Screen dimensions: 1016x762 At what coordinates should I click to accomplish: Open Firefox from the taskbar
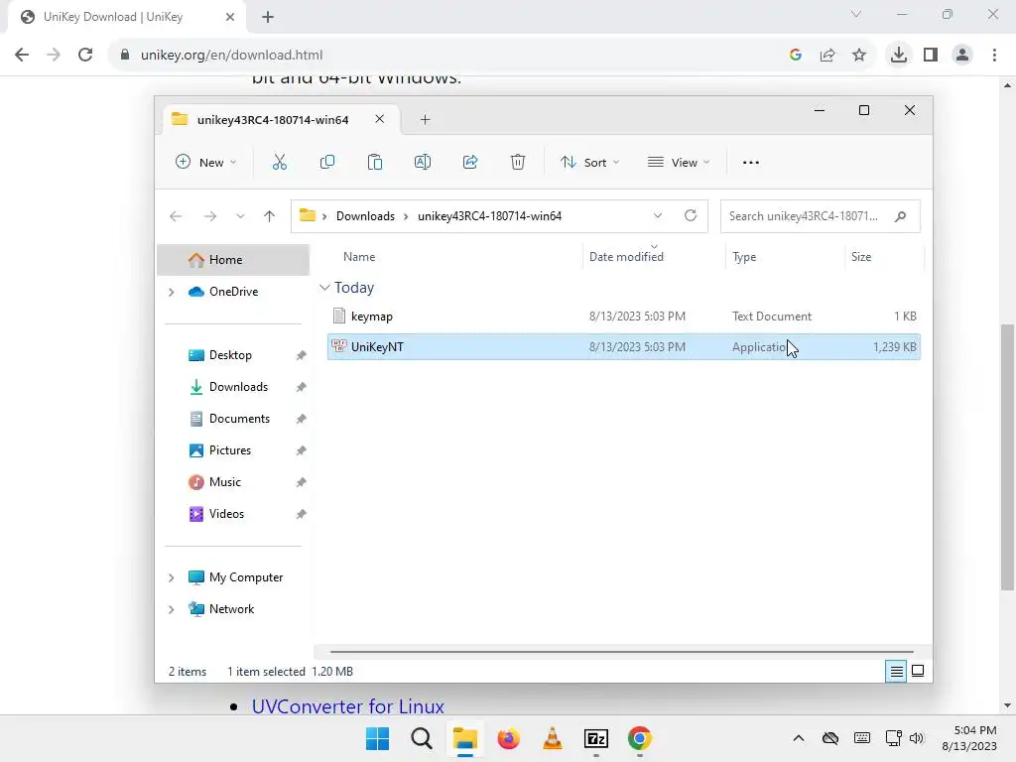pyautogui.click(x=509, y=738)
